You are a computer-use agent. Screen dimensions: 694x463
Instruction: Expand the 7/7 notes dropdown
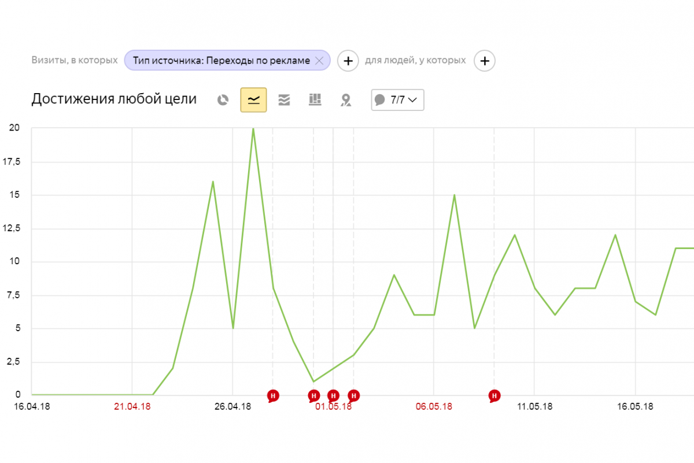397,100
